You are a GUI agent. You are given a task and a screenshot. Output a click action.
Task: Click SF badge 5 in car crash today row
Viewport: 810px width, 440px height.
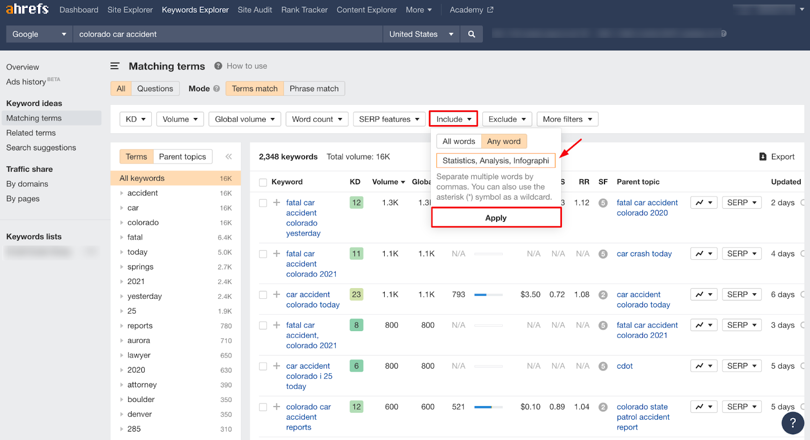(603, 254)
